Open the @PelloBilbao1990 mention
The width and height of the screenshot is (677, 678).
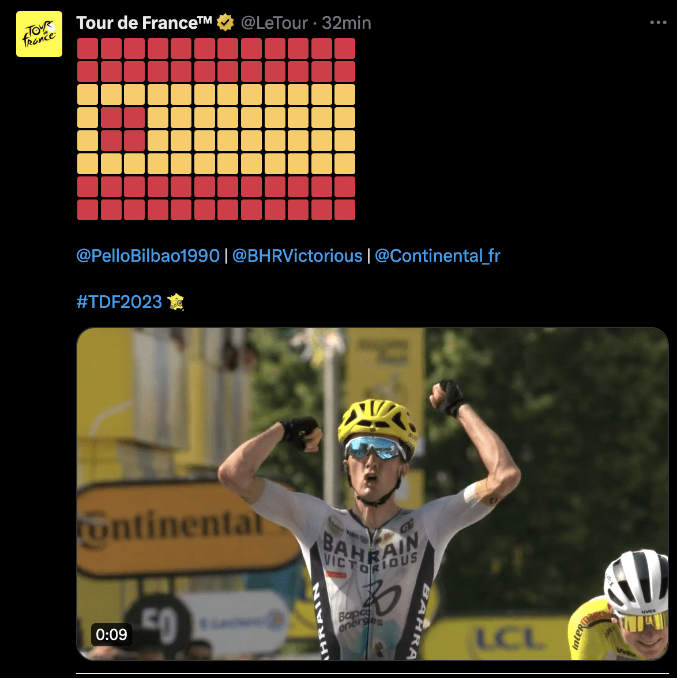point(148,256)
